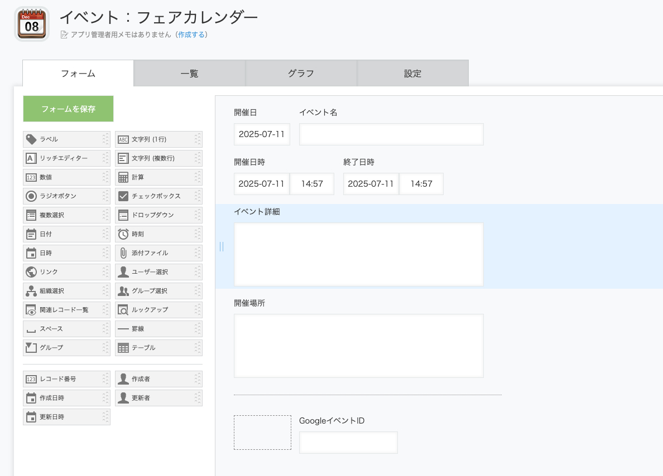Screen dimensions: 663x476
Task: Choose the 添付ファイル paperclip icon
Action: [x=123, y=253]
